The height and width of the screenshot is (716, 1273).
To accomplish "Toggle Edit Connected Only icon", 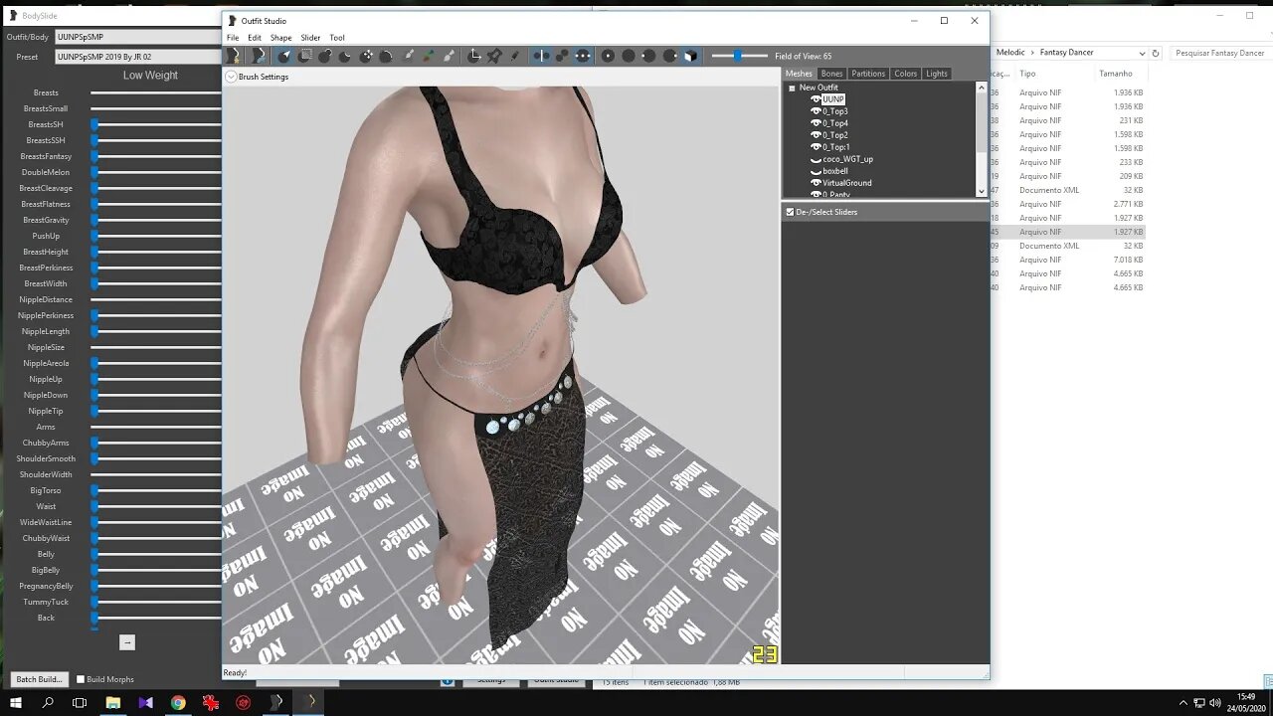I will coord(562,56).
